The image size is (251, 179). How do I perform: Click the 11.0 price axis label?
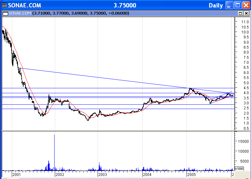245,22
